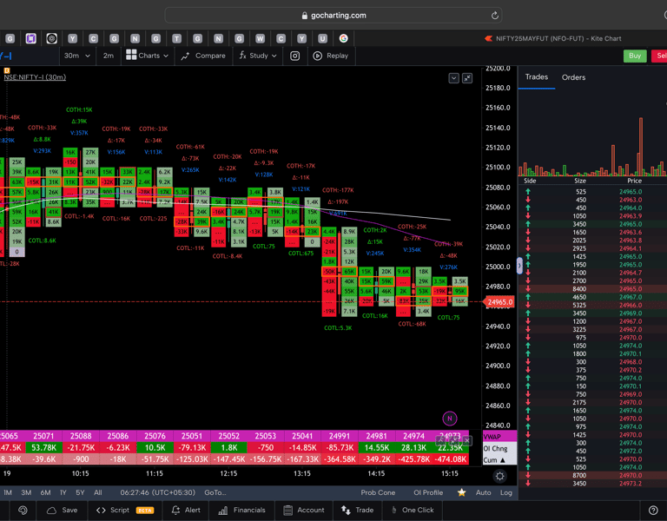
Task: Collapse the trades side panel handle
Action: click(x=519, y=266)
